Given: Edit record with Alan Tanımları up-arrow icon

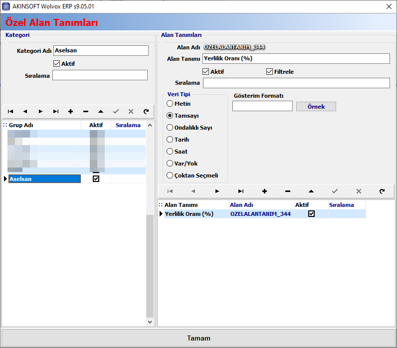Looking at the screenshot, I should (x=311, y=191).
